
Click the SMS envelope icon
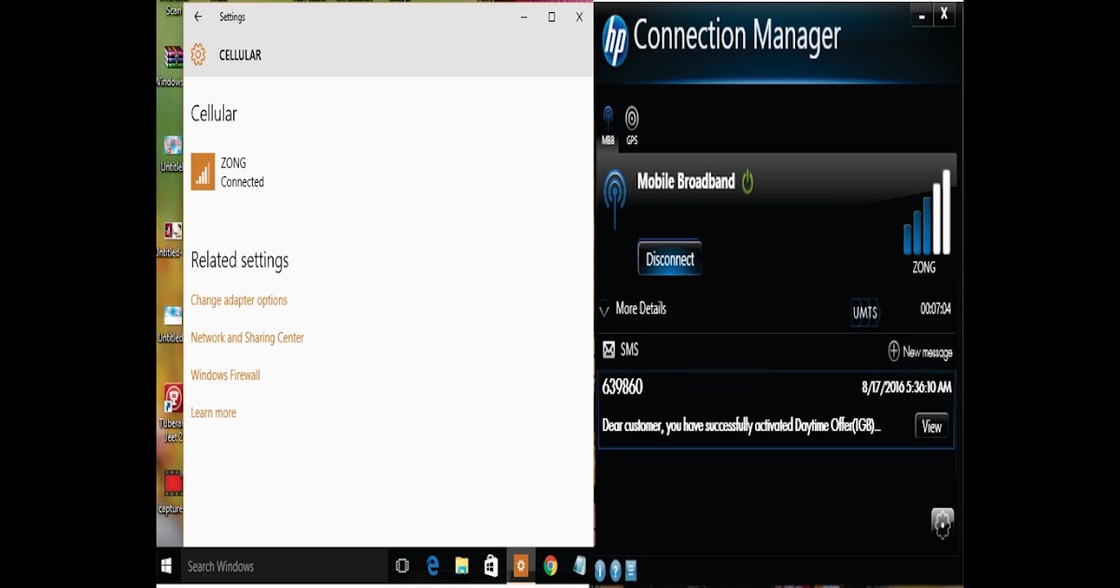pyautogui.click(x=609, y=350)
